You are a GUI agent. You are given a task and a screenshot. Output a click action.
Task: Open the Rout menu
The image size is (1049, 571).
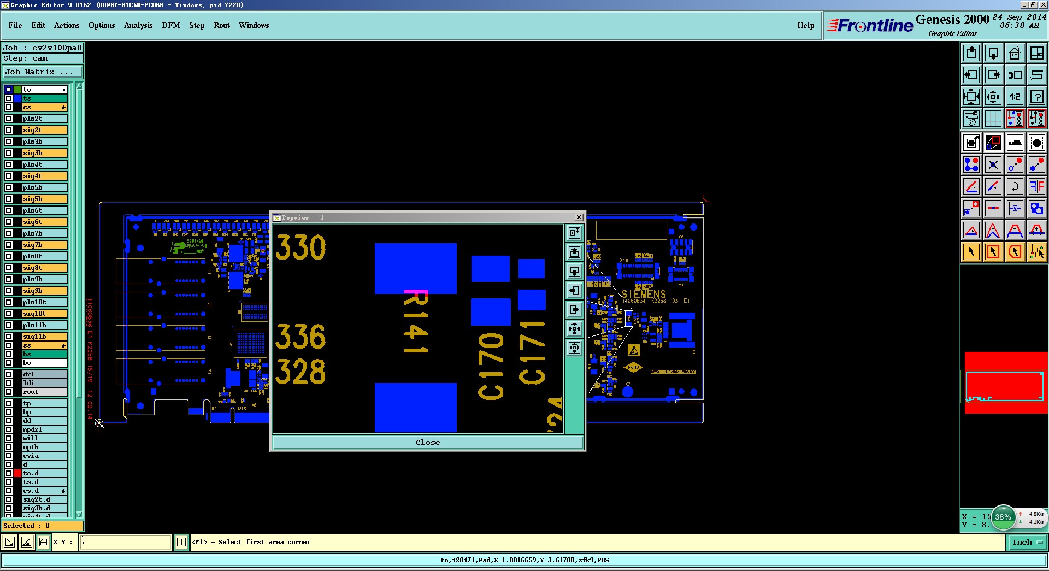coord(222,25)
